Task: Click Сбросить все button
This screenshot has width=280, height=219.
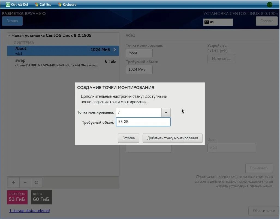Action: tap(264, 211)
